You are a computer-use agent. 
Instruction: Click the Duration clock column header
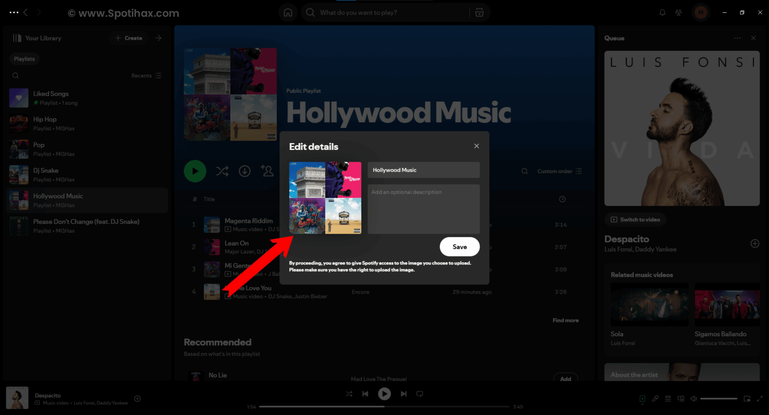[562, 199]
